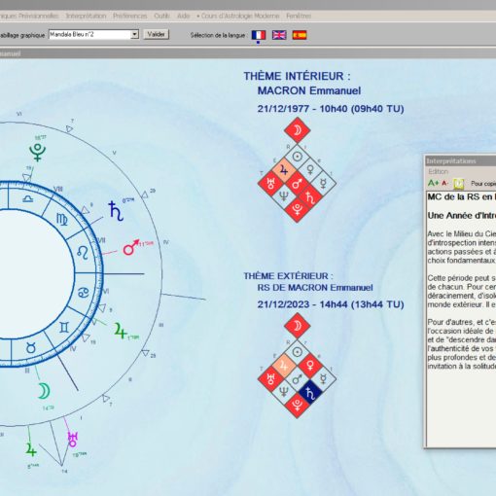
Task: Select Saturn tile in Thème Intérieur diamond
Action: pos(310,196)
